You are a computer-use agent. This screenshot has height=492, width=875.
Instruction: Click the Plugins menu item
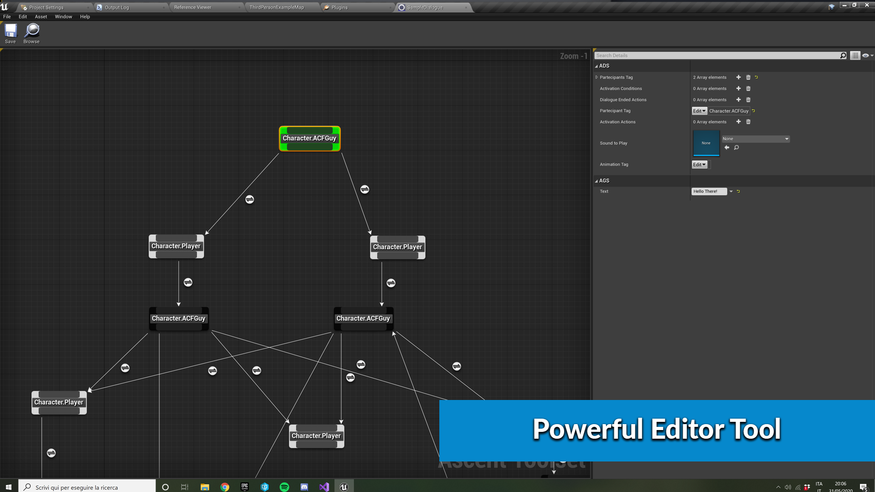tap(340, 7)
